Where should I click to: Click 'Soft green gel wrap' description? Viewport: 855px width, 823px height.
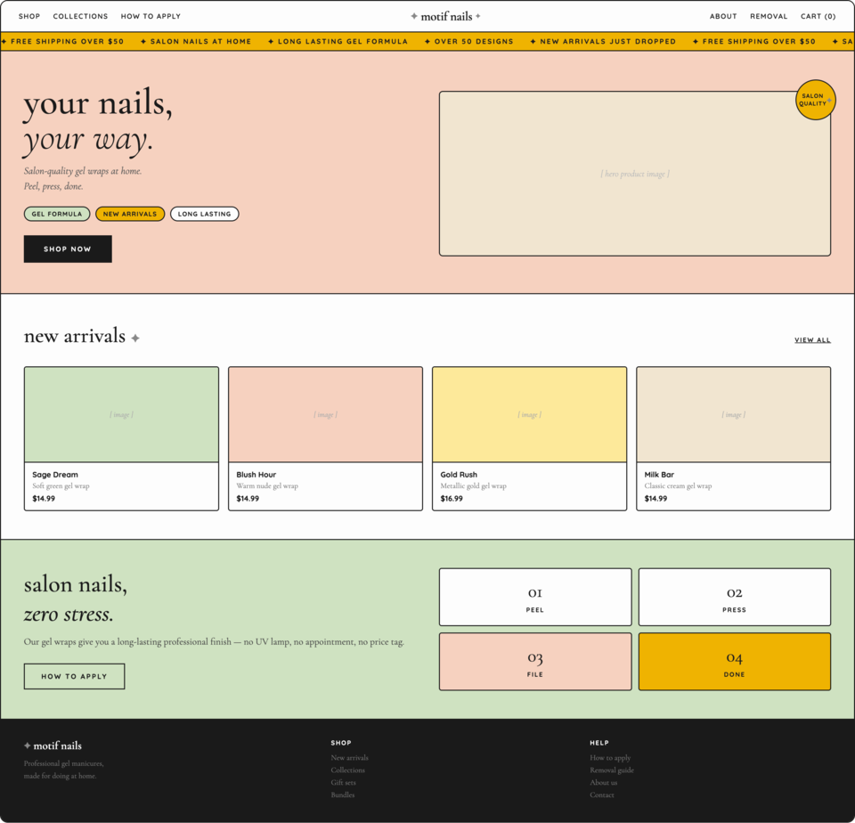(61, 486)
